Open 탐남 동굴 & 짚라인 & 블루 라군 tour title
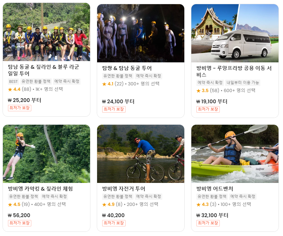Viewport: 283px width, 236px height. tap(43, 70)
